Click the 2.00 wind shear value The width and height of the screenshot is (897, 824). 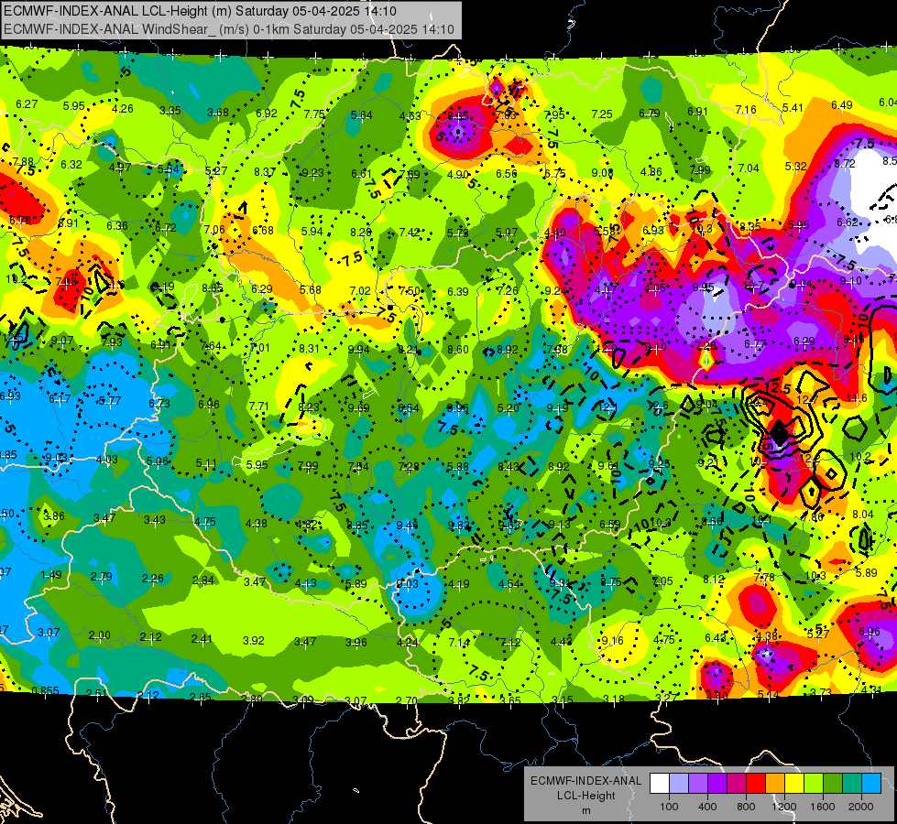pos(100,635)
